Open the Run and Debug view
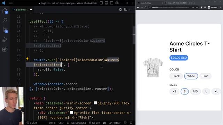This screenshot has height=125, width=223. 5,40
